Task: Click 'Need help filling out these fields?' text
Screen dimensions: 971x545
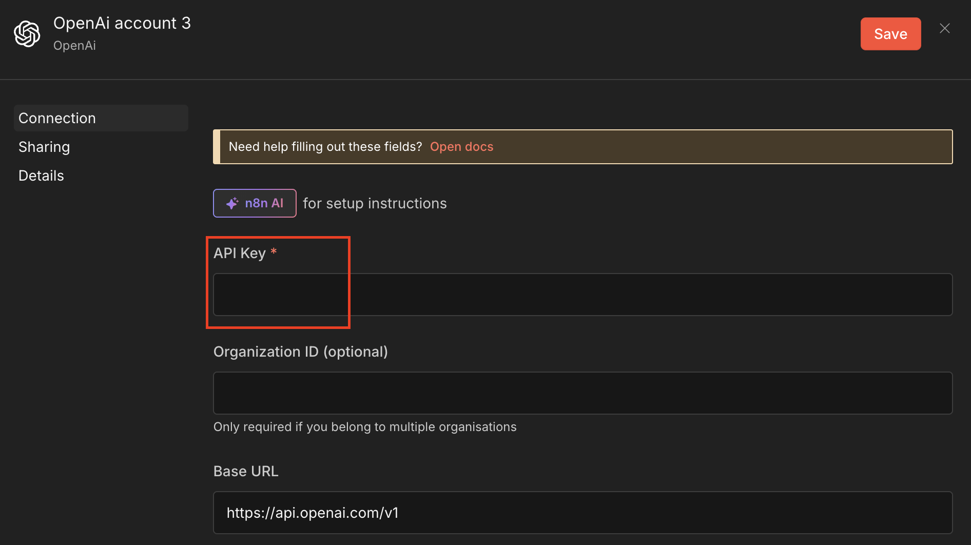Action: [325, 147]
